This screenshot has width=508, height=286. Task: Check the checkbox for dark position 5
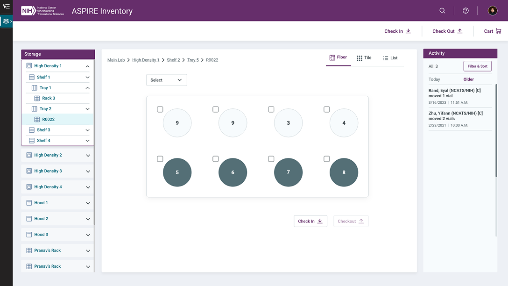coord(160,159)
